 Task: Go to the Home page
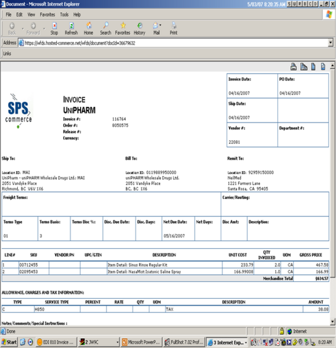89,28
